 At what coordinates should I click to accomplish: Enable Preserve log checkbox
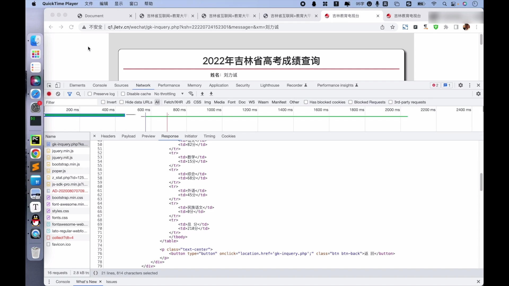pyautogui.click(x=90, y=94)
